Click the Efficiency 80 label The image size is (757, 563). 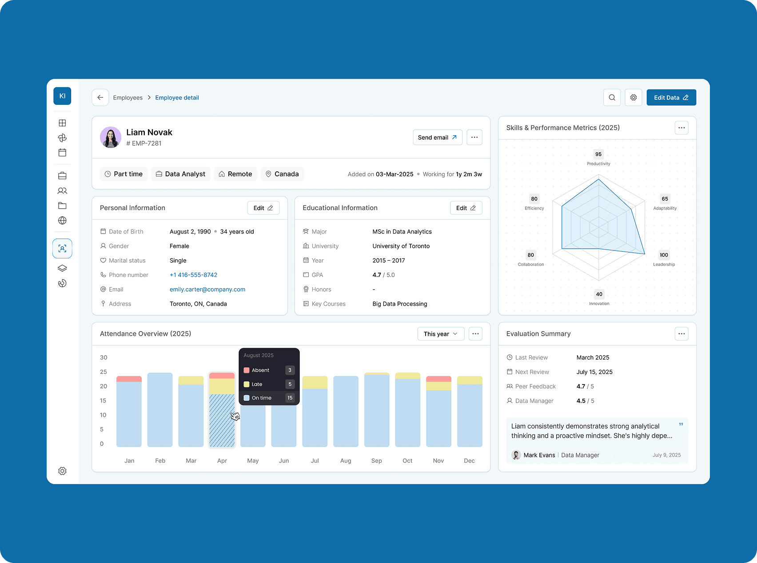534,203
